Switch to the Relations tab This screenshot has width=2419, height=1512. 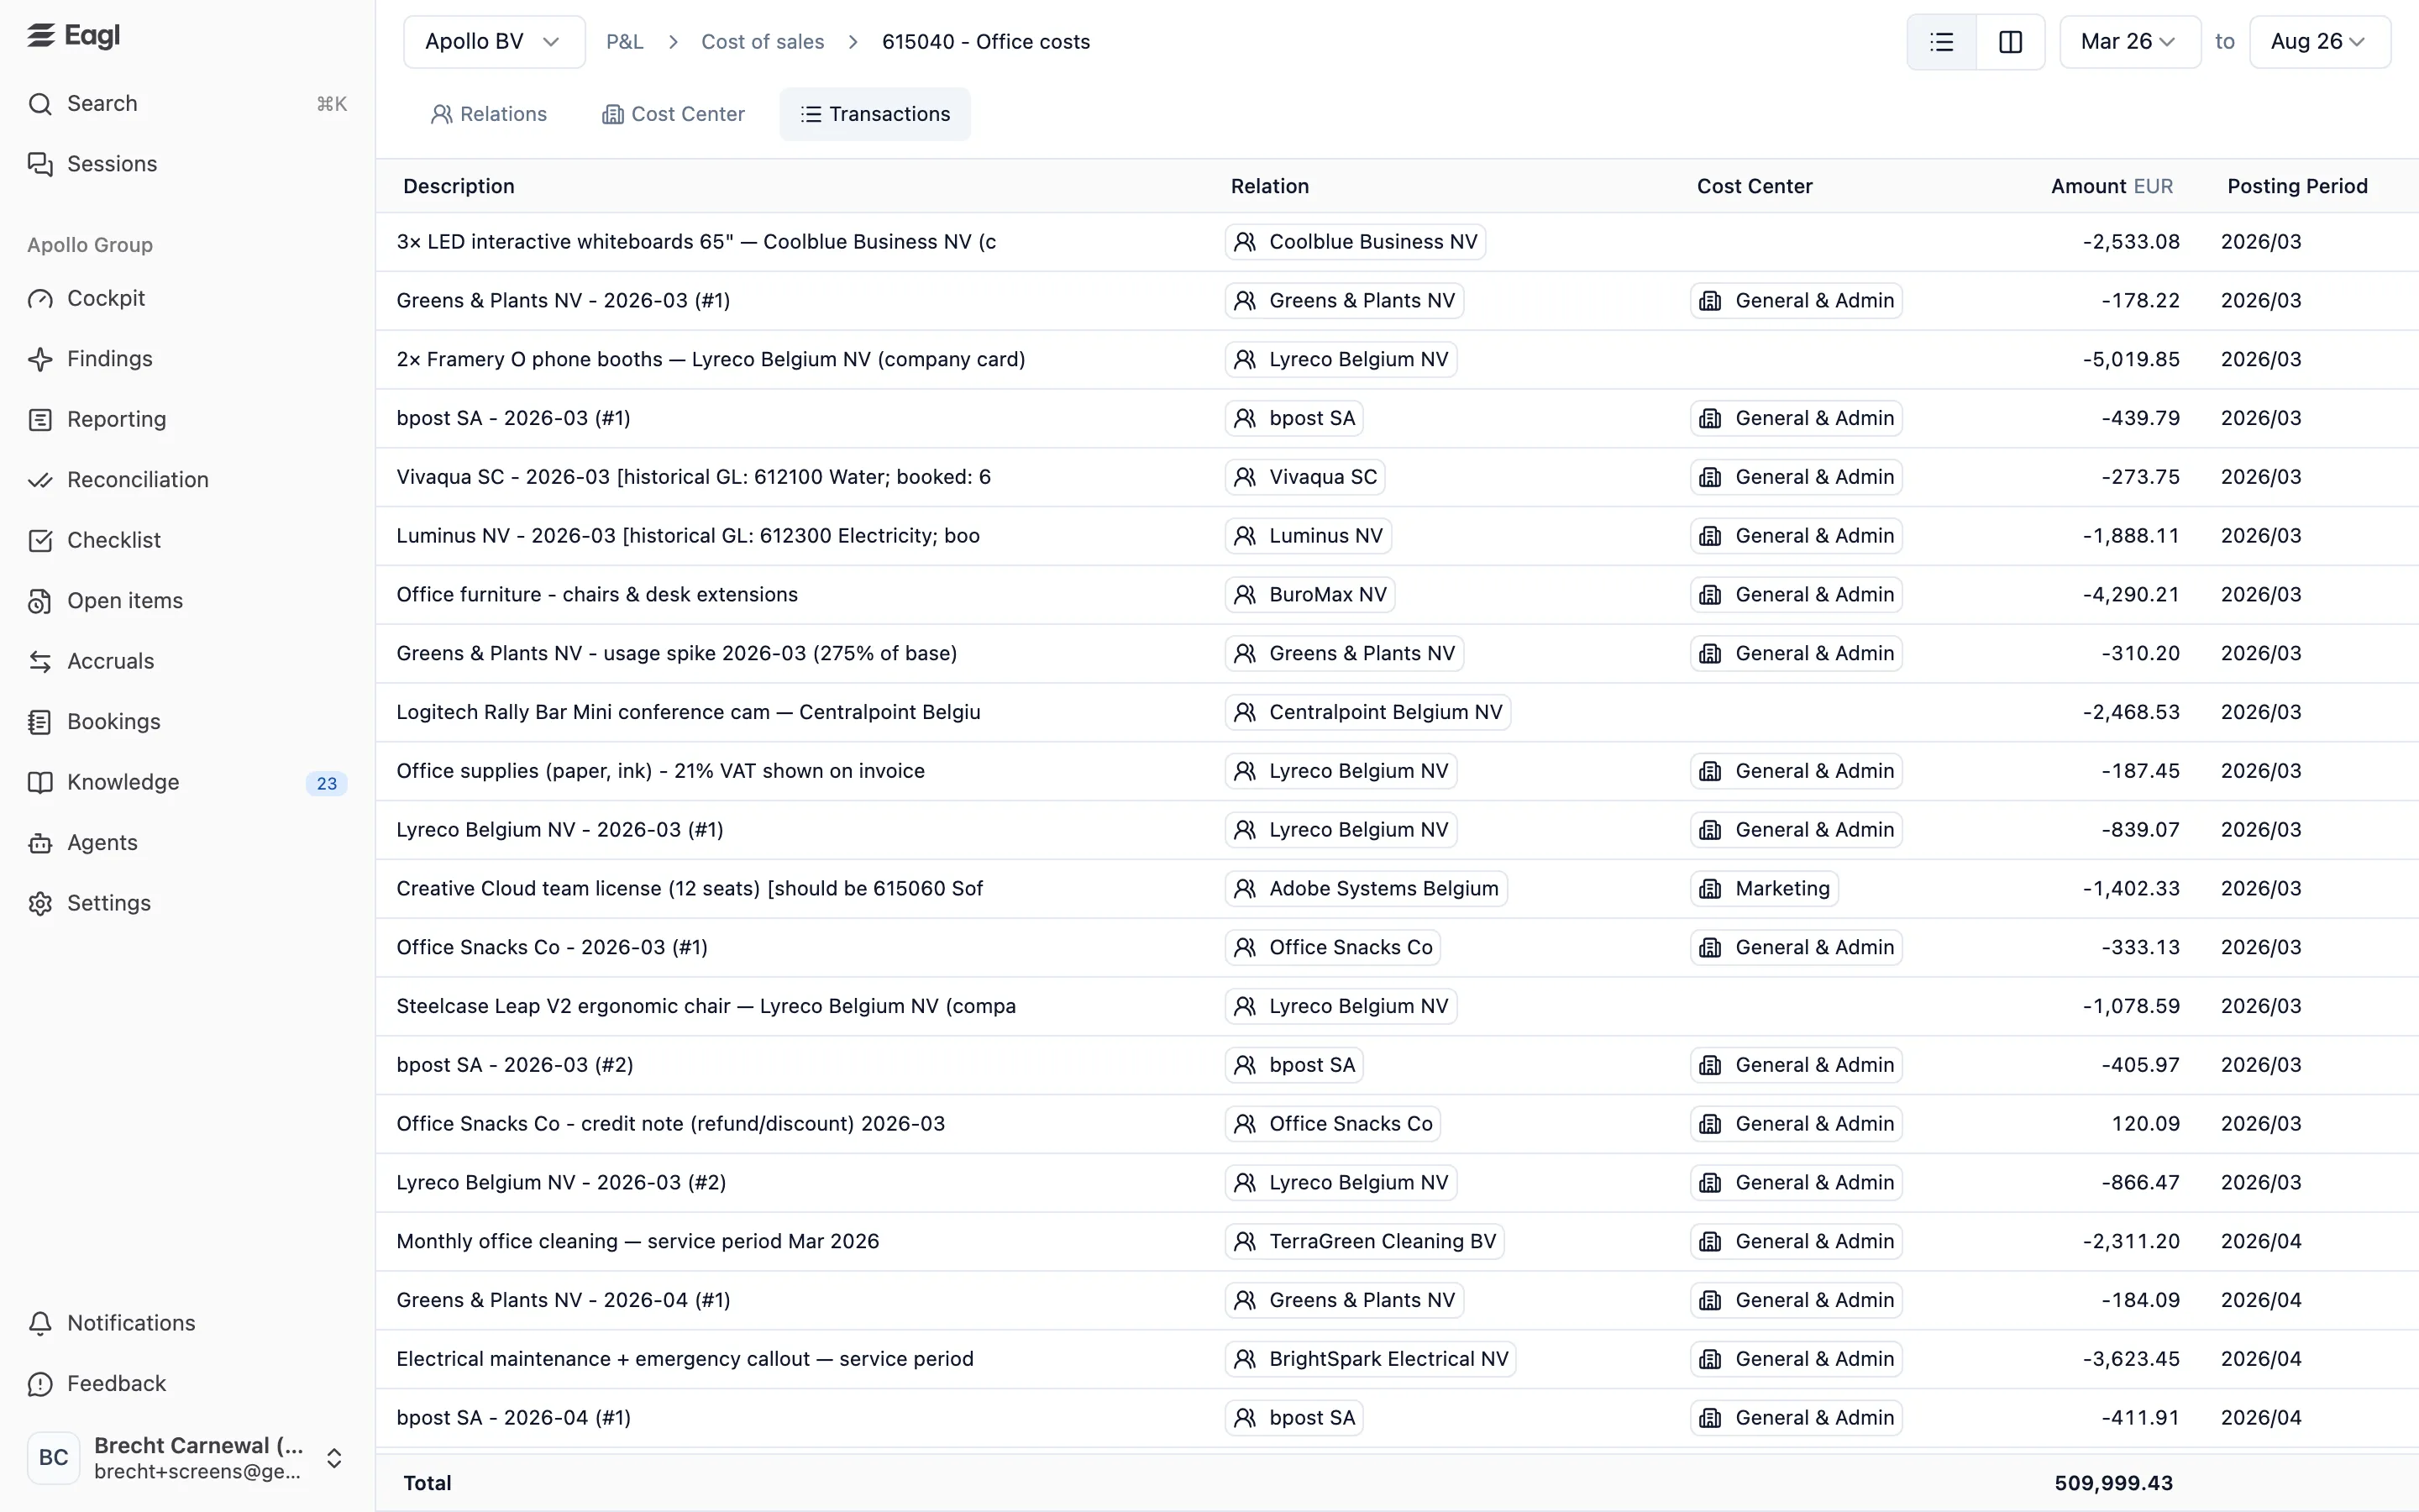coord(489,115)
